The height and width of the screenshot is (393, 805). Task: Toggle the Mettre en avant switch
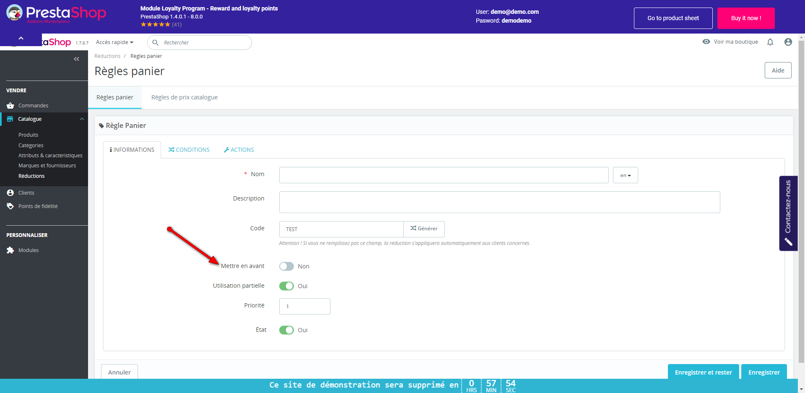[x=287, y=266]
